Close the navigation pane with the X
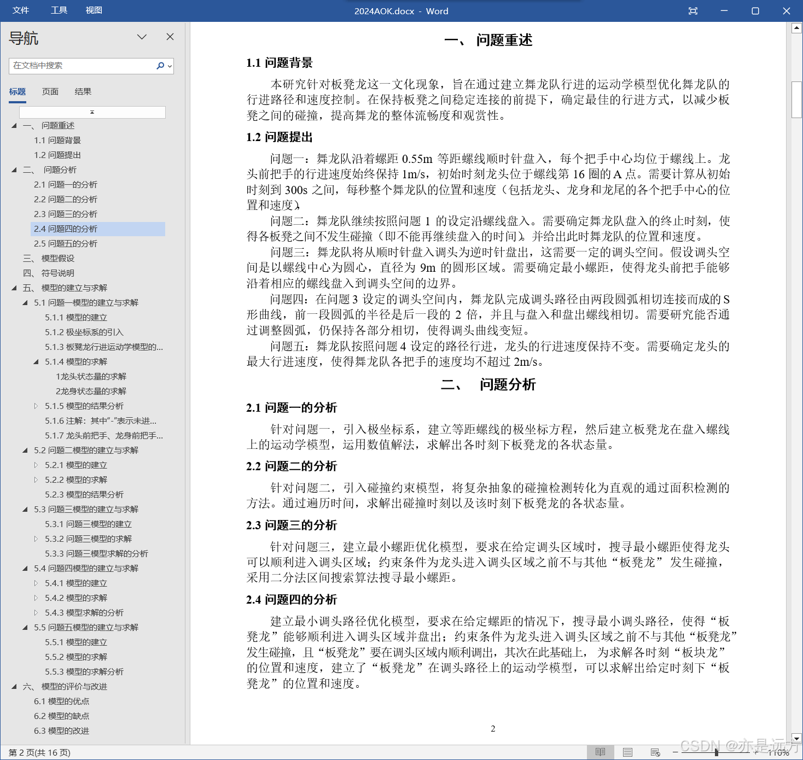 pos(170,37)
